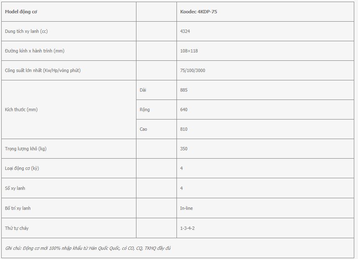Click the 'Ghi chú' footnote text

click(88, 248)
